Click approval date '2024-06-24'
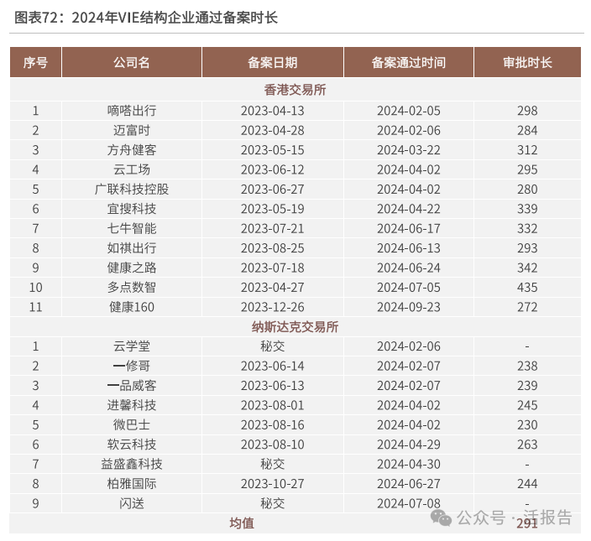This screenshot has width=591, height=541. tap(409, 268)
